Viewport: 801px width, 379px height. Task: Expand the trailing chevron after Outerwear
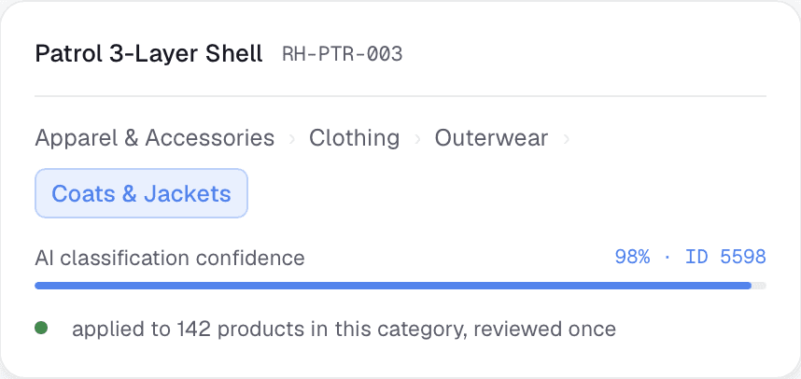click(x=566, y=139)
